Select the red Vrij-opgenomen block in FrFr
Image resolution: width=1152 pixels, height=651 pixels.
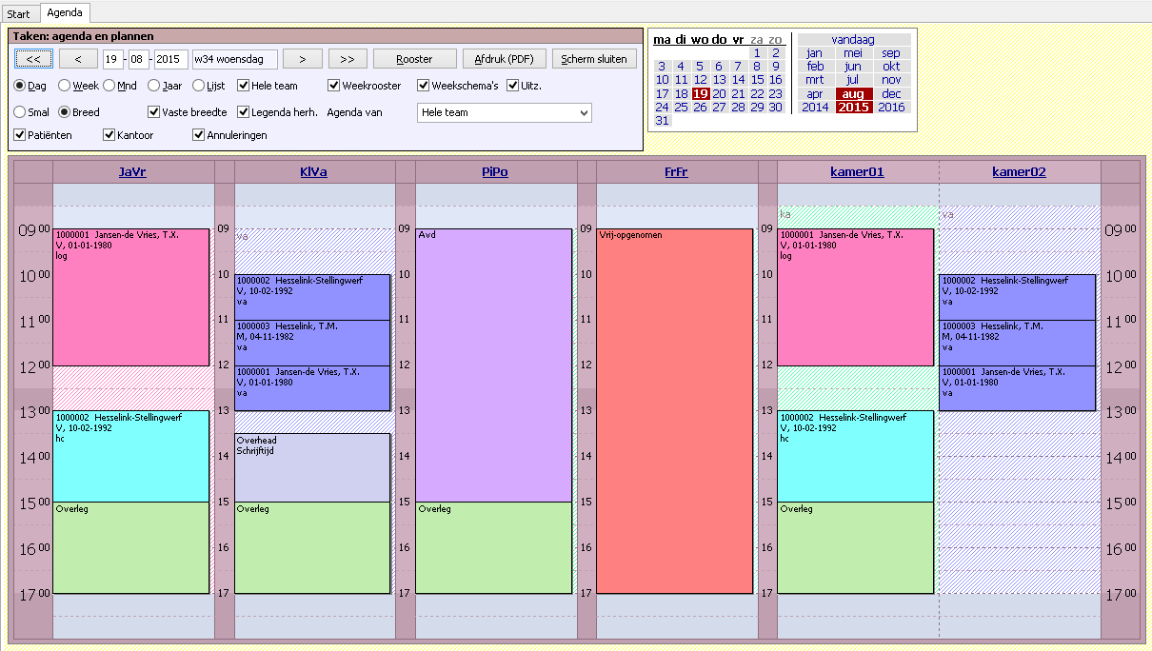[x=674, y=409]
